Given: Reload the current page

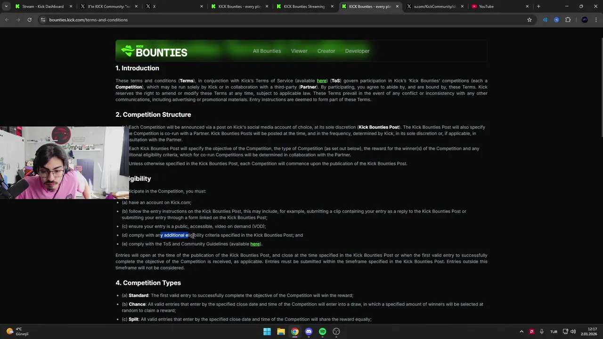Looking at the screenshot, I should pos(29,20).
